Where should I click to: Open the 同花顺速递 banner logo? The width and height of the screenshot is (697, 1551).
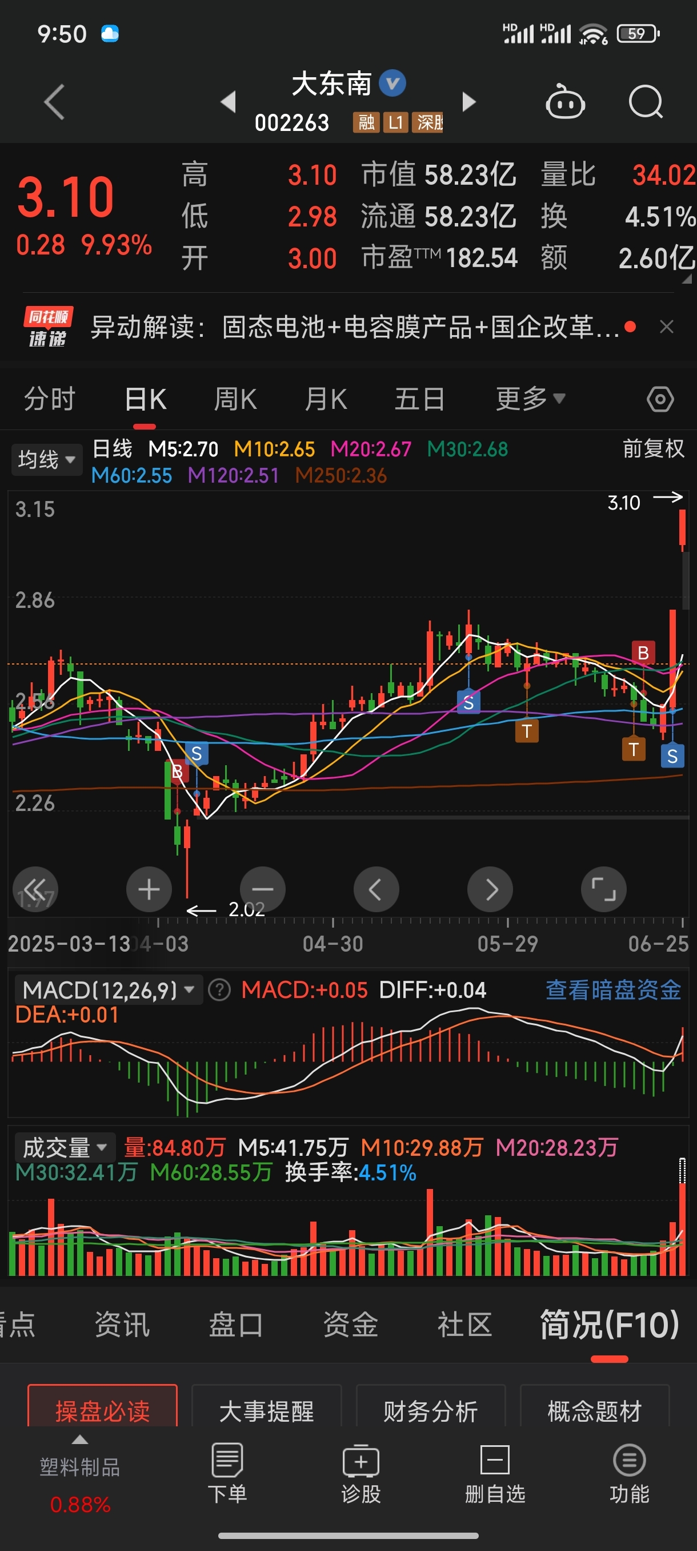[47, 327]
